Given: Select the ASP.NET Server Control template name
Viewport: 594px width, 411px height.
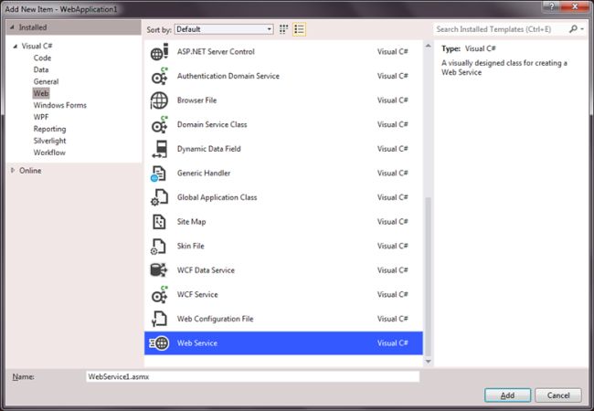Looking at the screenshot, I should pyautogui.click(x=216, y=52).
